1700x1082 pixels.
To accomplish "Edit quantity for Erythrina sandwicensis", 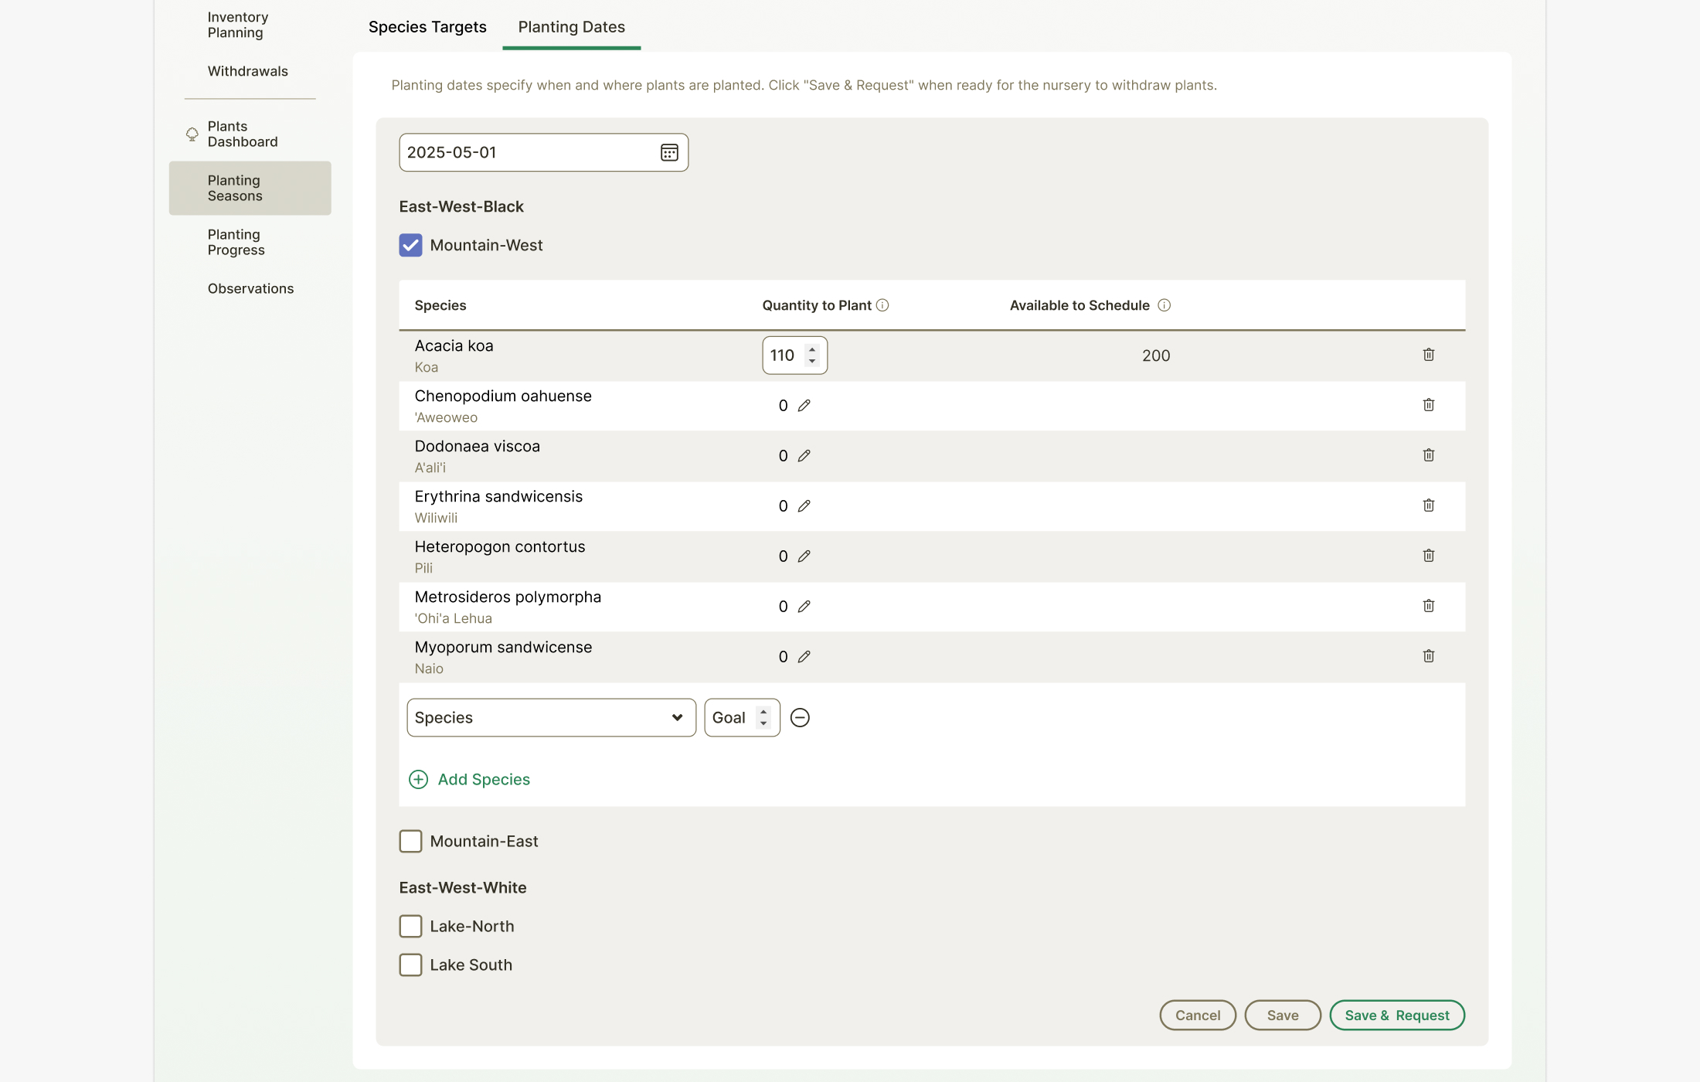I will [x=804, y=506].
